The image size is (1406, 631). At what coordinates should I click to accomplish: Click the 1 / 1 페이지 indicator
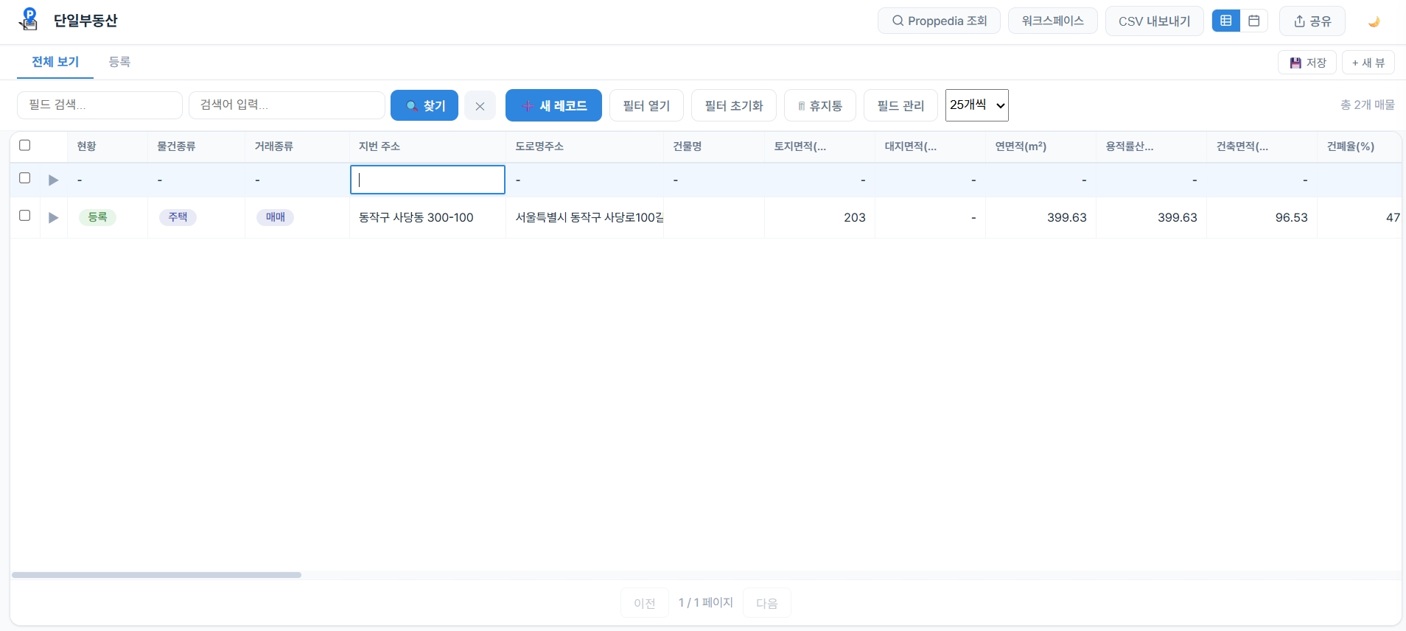[x=706, y=602]
